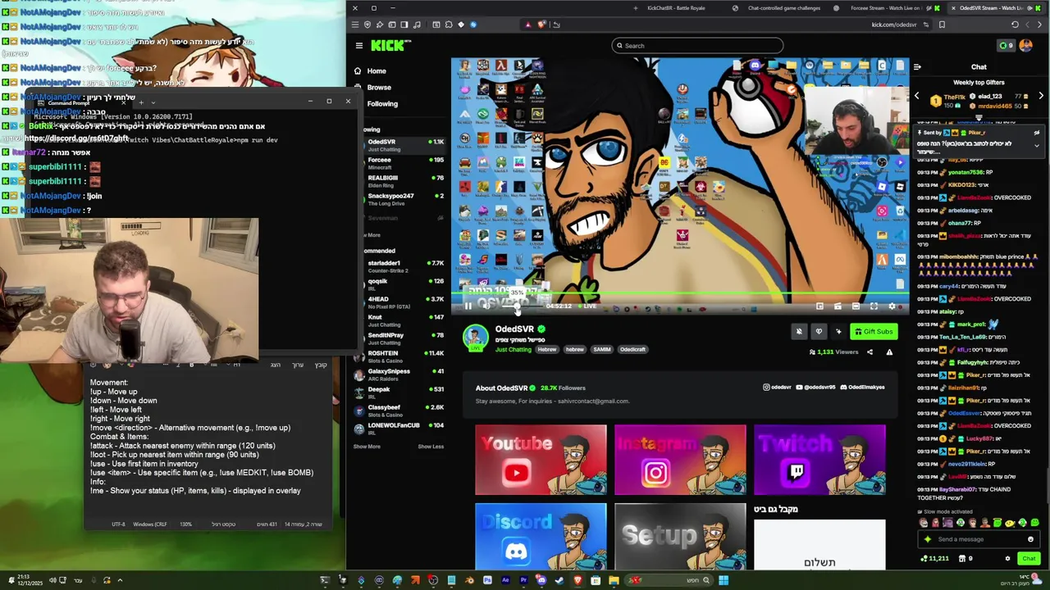Open chat settings gear
Screen dimensions: 1050x590
tap(1007, 559)
